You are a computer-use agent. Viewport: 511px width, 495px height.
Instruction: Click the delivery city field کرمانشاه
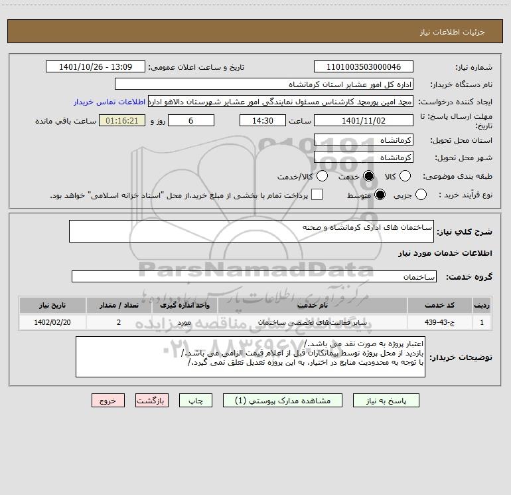pos(364,157)
